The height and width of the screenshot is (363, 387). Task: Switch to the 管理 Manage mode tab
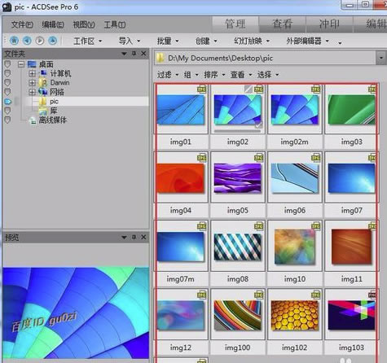235,24
